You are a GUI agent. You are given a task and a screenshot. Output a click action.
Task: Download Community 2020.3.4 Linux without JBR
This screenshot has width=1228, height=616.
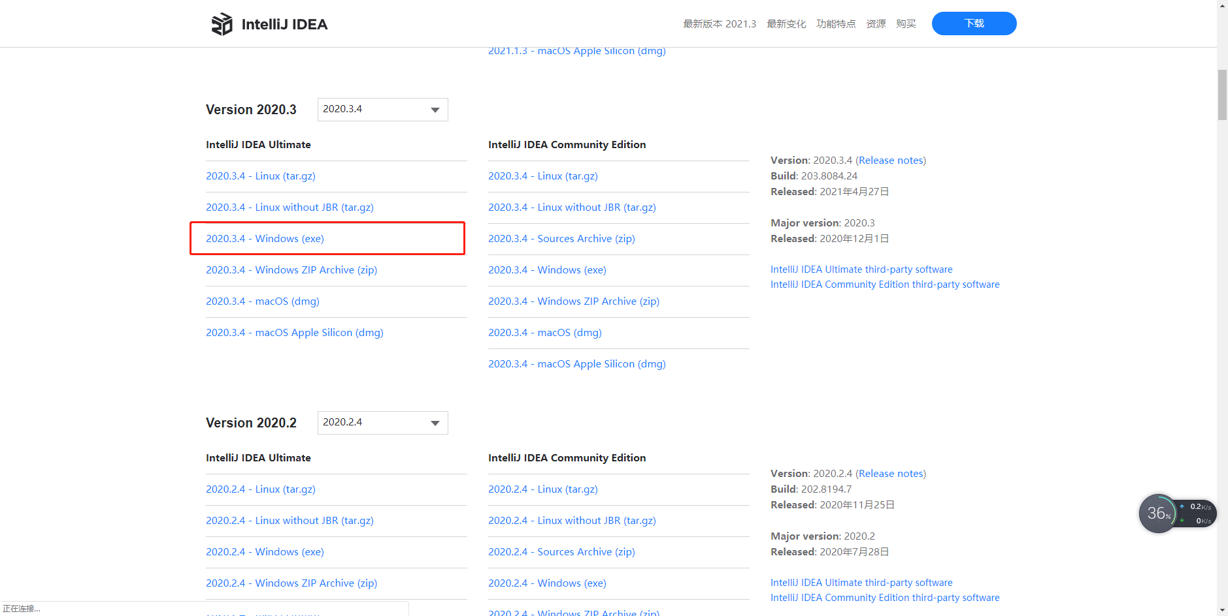click(572, 208)
